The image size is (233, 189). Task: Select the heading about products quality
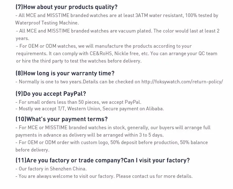point(66,7)
